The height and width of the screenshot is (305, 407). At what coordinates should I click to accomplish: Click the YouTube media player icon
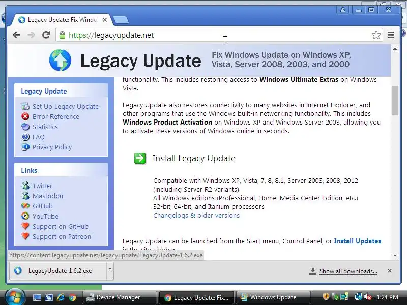pos(25,216)
